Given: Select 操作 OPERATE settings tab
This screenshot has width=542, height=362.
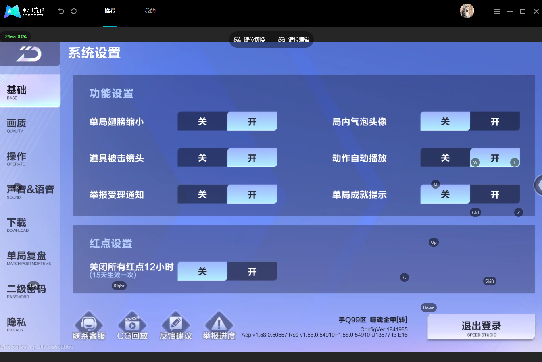Looking at the screenshot, I should [x=30, y=158].
